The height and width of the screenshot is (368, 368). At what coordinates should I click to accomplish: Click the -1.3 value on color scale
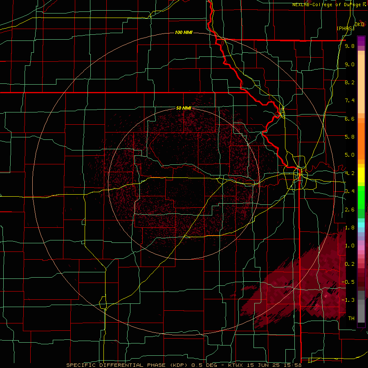tap(348, 300)
